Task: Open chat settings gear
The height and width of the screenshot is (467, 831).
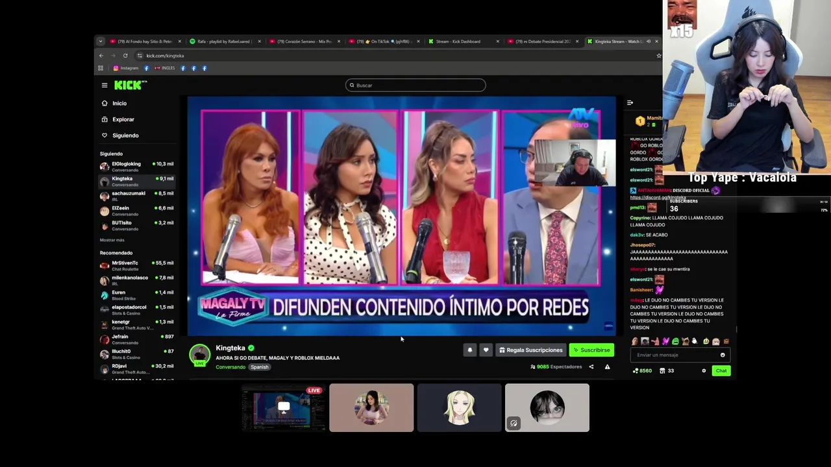Action: click(x=704, y=371)
